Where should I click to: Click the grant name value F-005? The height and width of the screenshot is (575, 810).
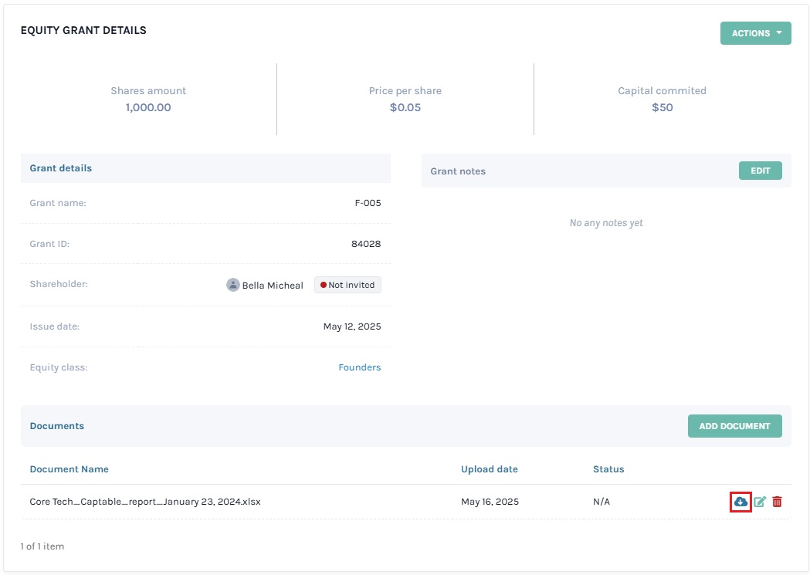[x=368, y=203]
